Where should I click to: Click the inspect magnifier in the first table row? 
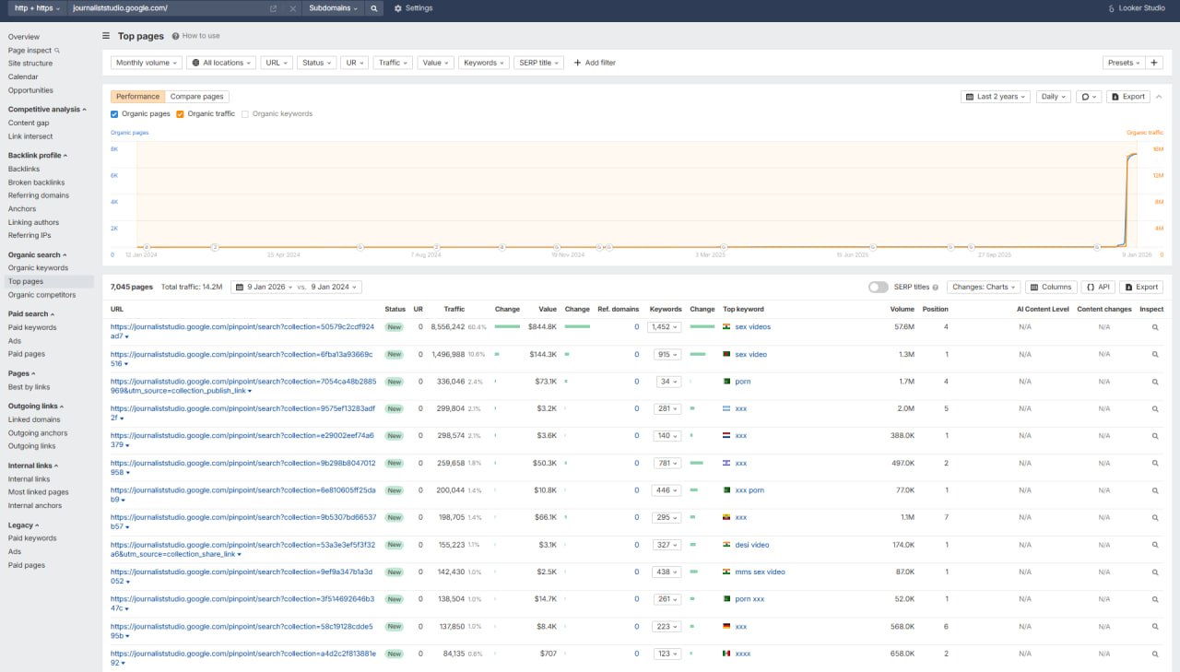coord(1155,327)
